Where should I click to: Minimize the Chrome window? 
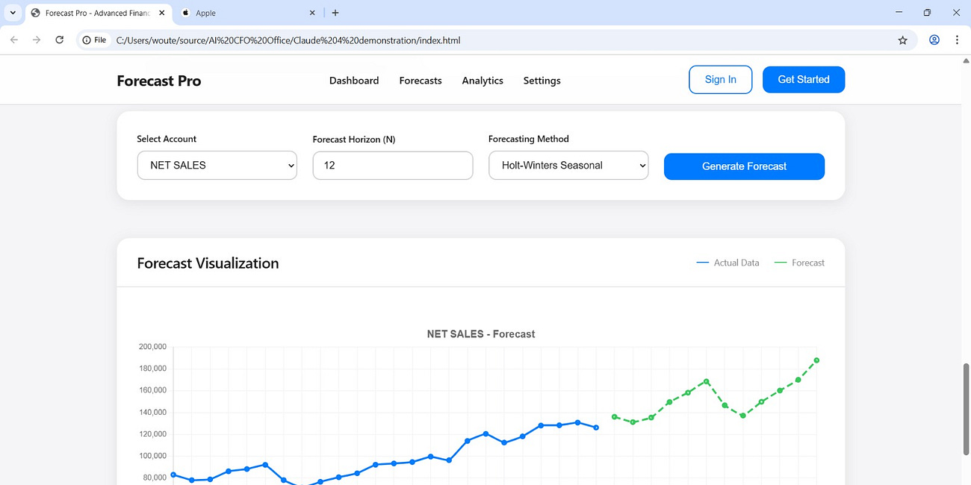coord(899,13)
